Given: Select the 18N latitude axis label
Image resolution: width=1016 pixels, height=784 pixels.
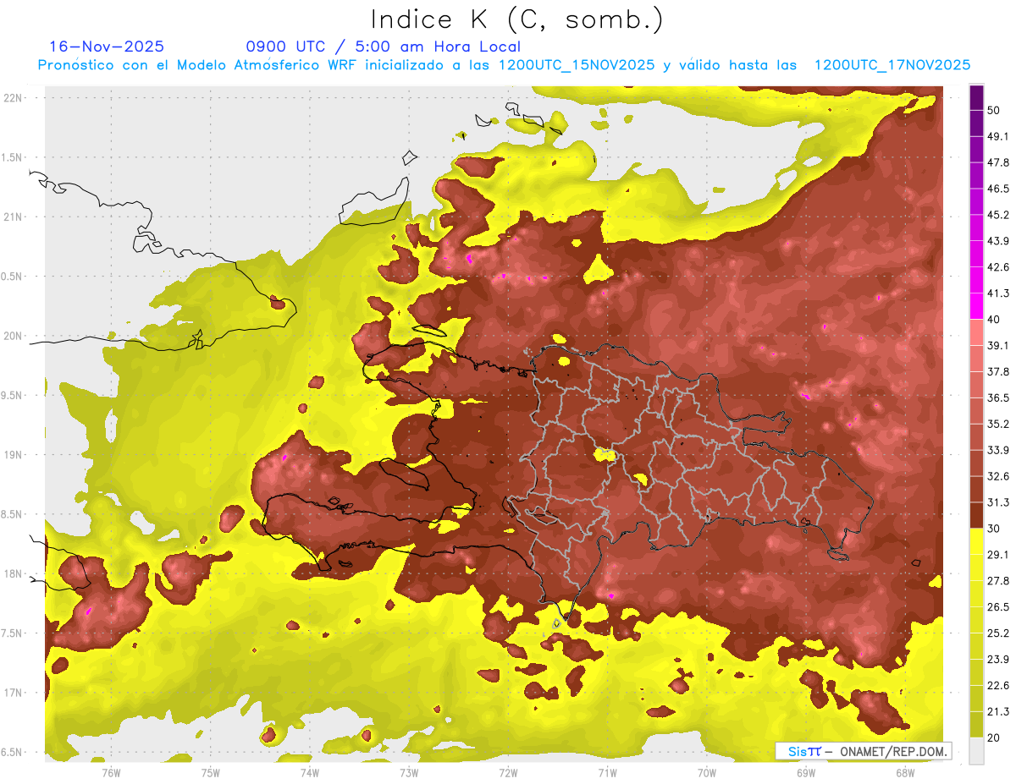Looking at the screenshot, I should (x=13, y=573).
